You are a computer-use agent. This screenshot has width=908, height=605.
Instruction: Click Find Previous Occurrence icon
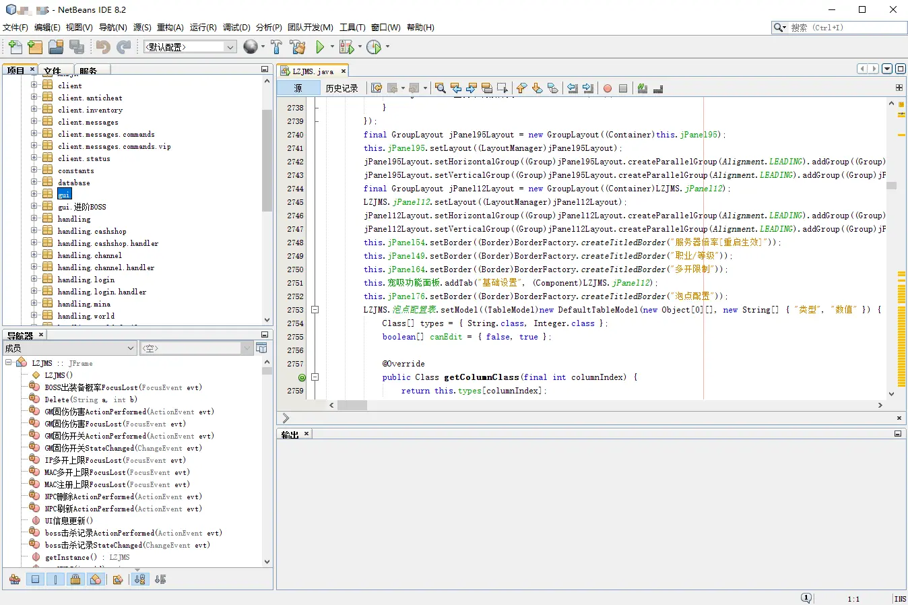pos(456,88)
